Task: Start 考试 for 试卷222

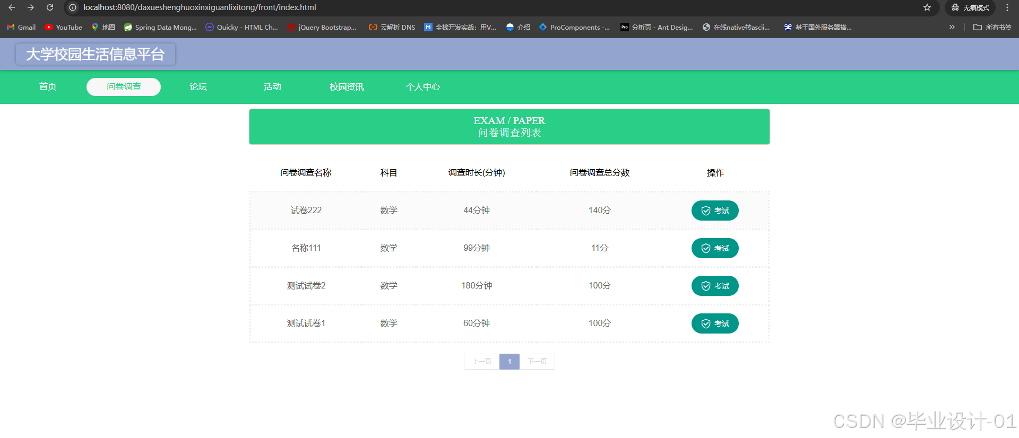Action: tap(715, 211)
